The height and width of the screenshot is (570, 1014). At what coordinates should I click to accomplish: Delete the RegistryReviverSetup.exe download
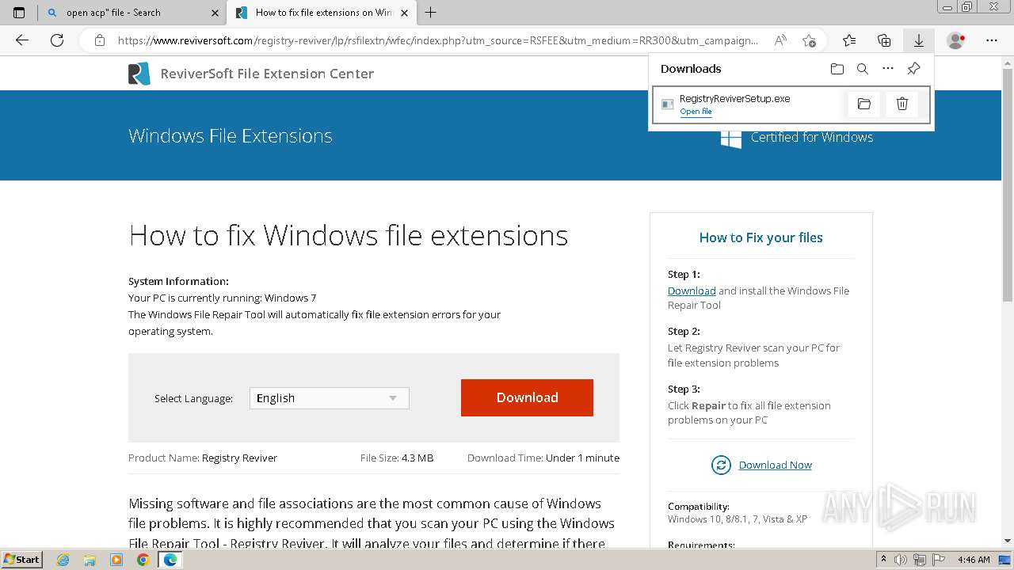[x=902, y=104]
